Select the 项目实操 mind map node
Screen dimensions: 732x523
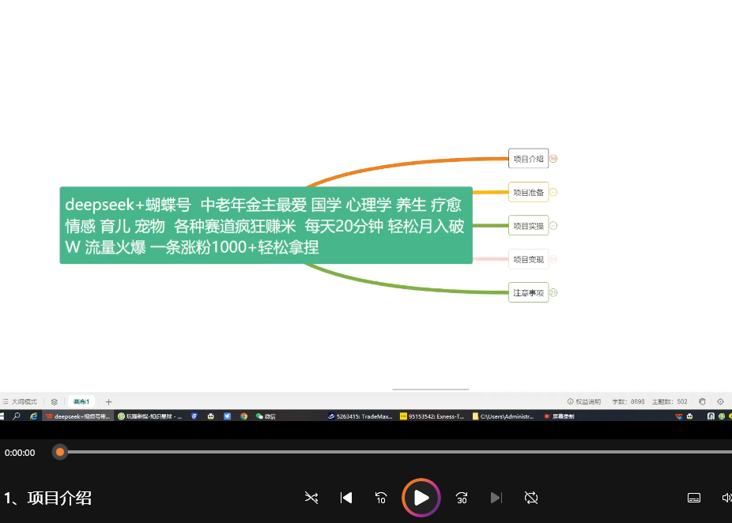(x=528, y=226)
